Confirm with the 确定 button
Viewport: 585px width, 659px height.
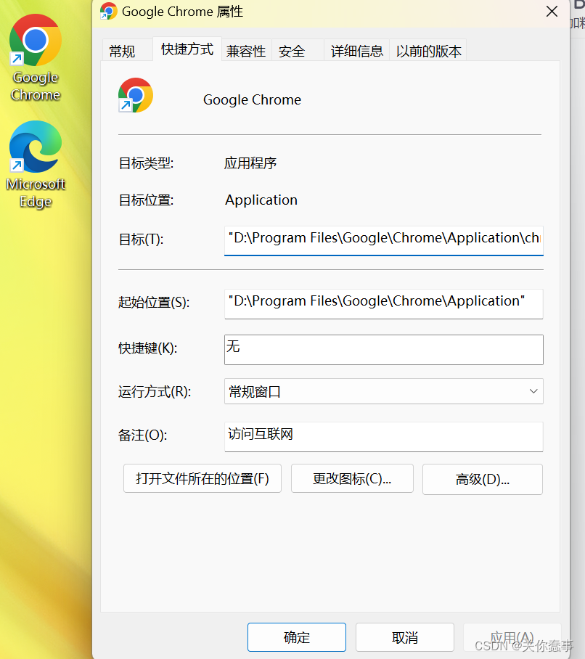coord(297,637)
